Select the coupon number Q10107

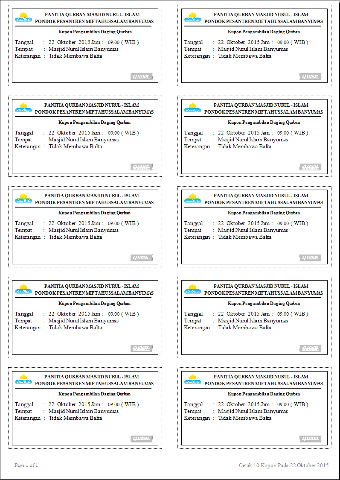click(141, 348)
